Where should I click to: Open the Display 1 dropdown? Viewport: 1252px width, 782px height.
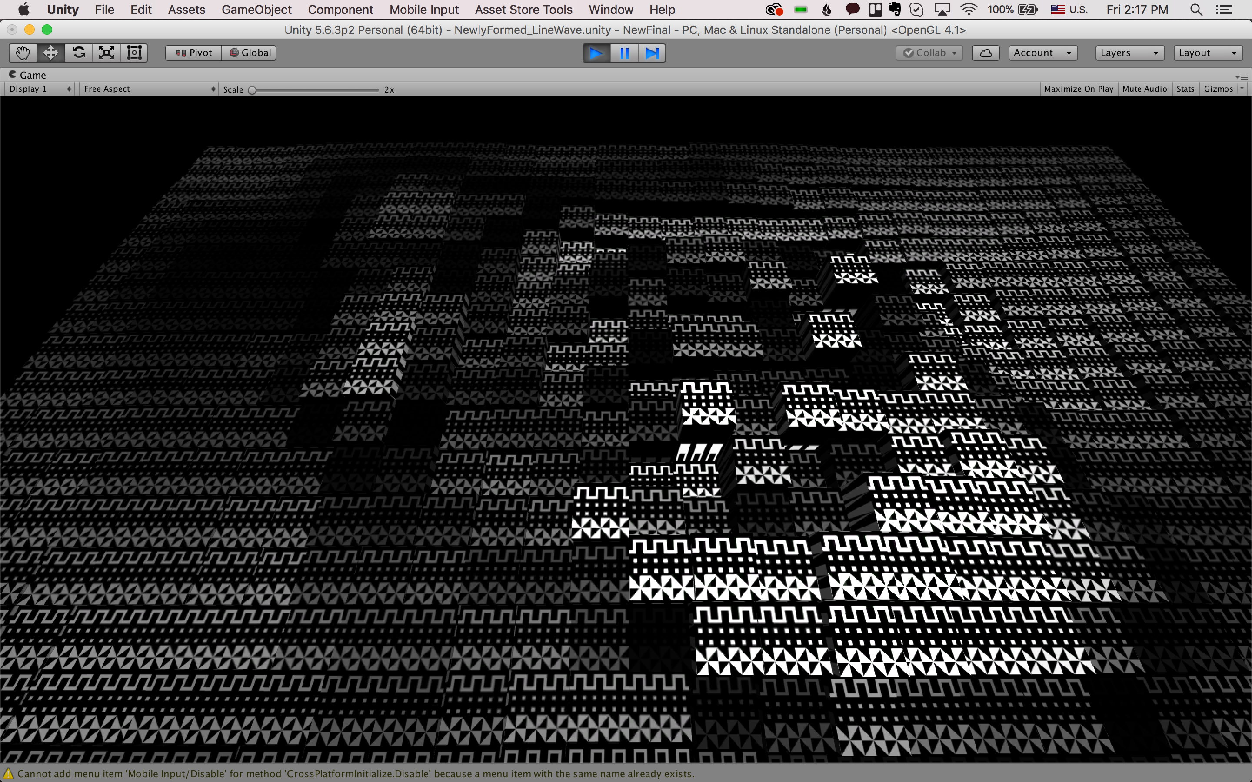coord(39,89)
